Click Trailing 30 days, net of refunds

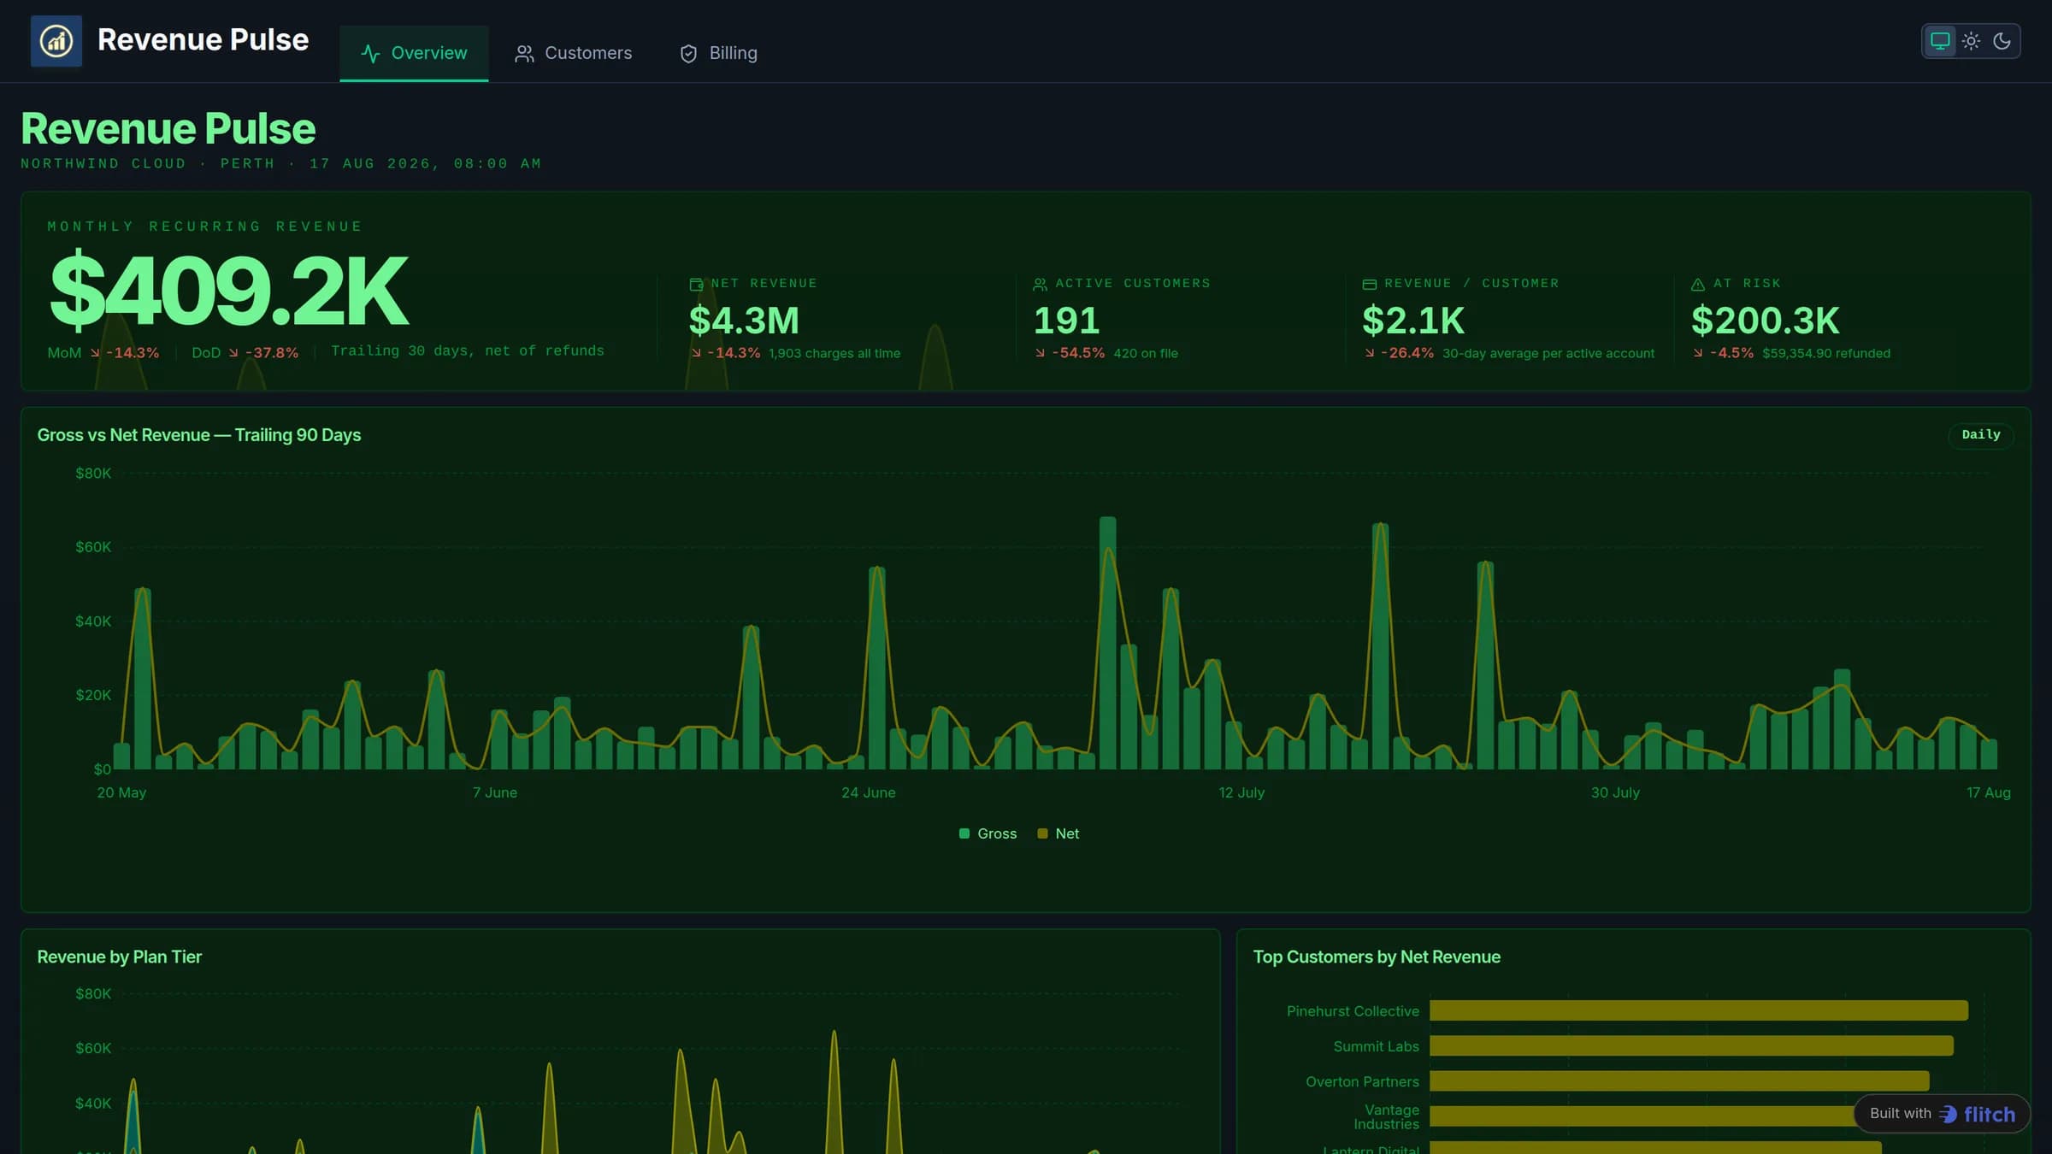[468, 350]
